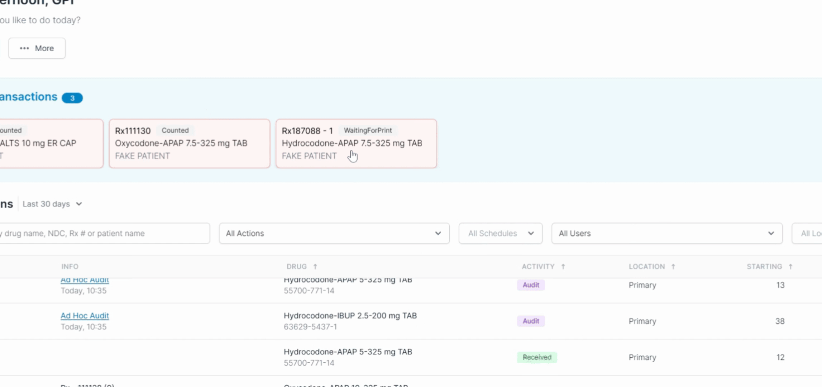822x387 pixels.
Task: Sort by ACTIVITY column arrow
Action: [x=563, y=267]
